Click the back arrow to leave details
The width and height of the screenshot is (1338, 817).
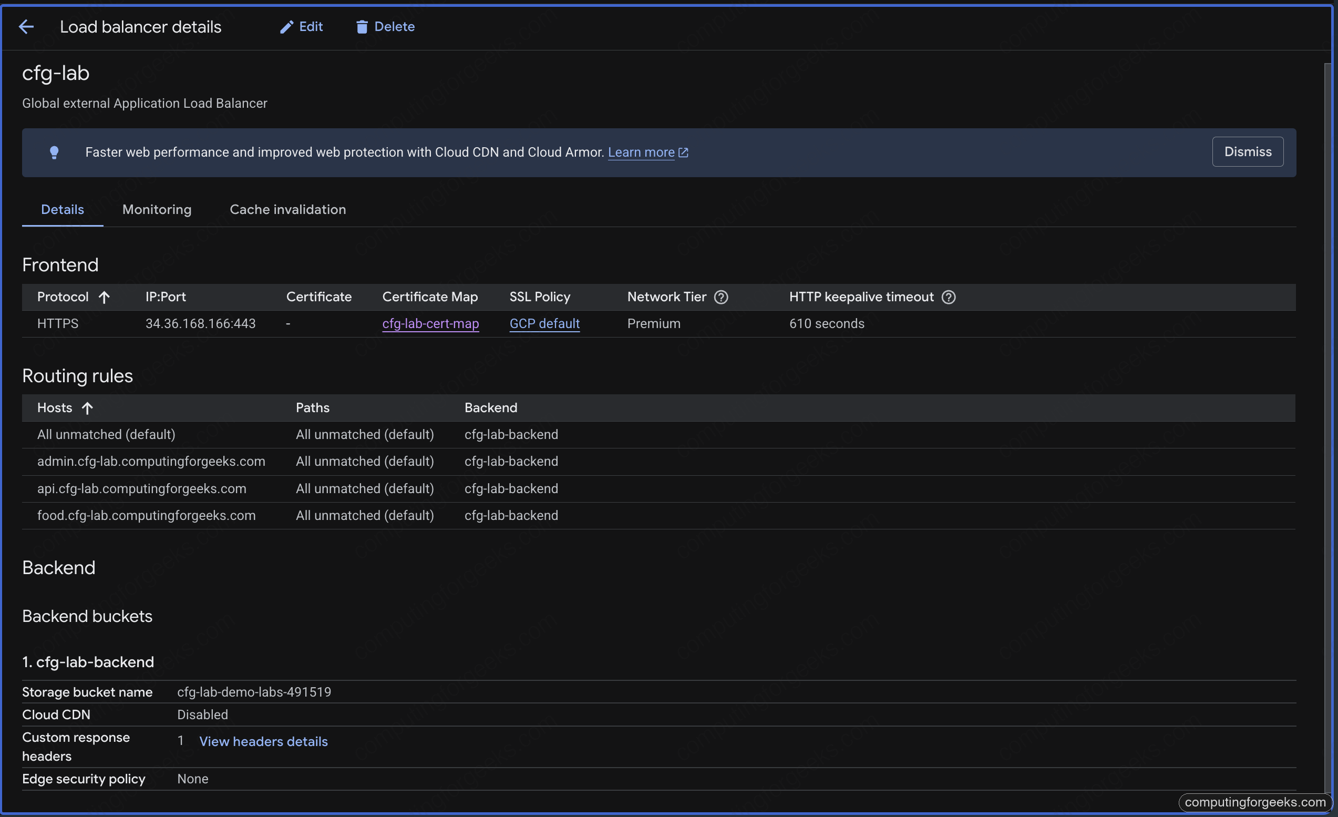[x=26, y=27]
